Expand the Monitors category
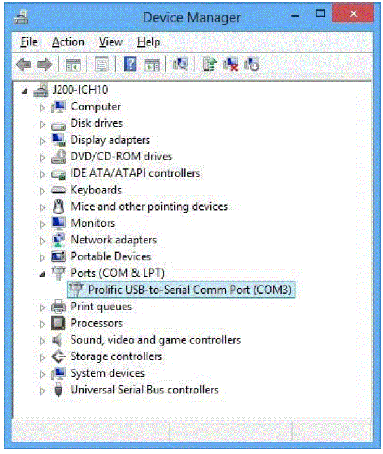 pyautogui.click(x=42, y=224)
